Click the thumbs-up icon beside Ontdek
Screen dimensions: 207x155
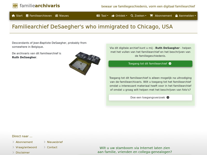(113, 16)
